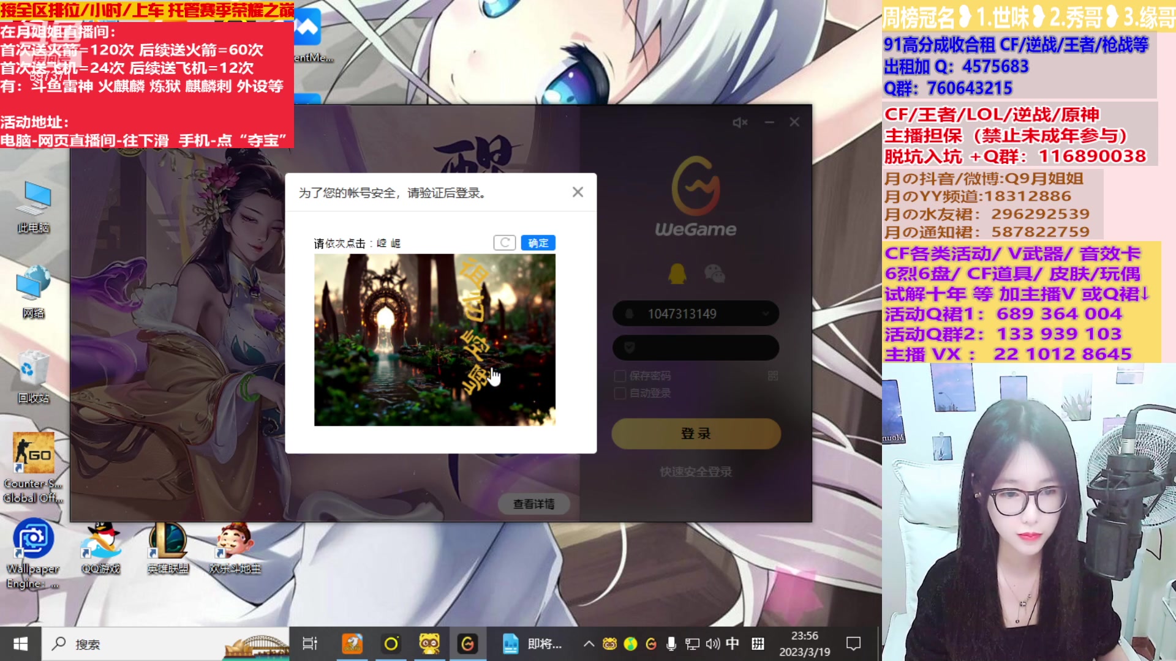Screen dimensions: 1176x661
Task: Expand account dropdown next to 1047313149
Action: pyautogui.click(x=766, y=314)
